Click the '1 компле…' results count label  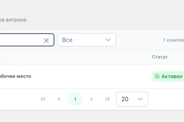click(x=173, y=40)
